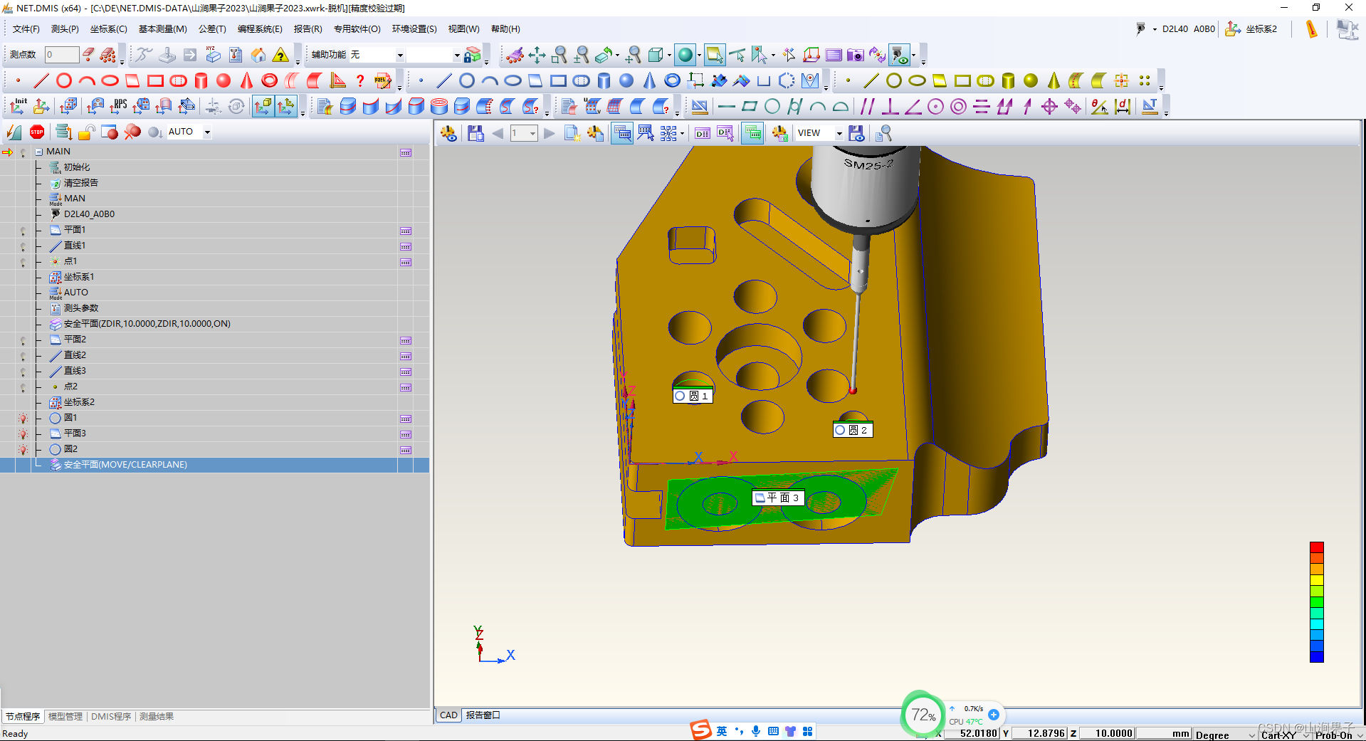Click the angularity tolerance icon
The height and width of the screenshot is (741, 1366).
[x=913, y=107]
